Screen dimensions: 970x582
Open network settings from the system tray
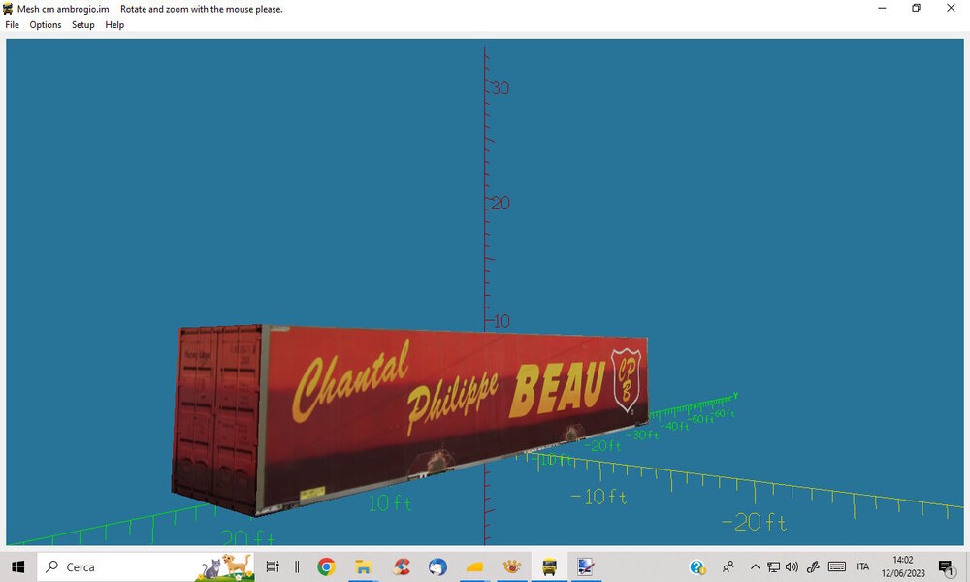pyautogui.click(x=773, y=566)
